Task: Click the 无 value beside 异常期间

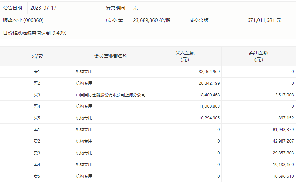Action: 135,8
